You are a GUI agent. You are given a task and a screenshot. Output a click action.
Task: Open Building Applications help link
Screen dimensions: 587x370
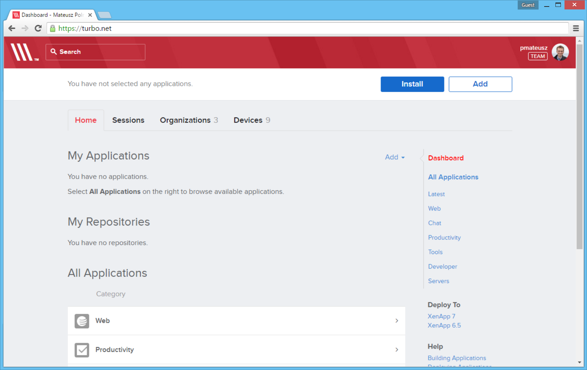tap(457, 358)
